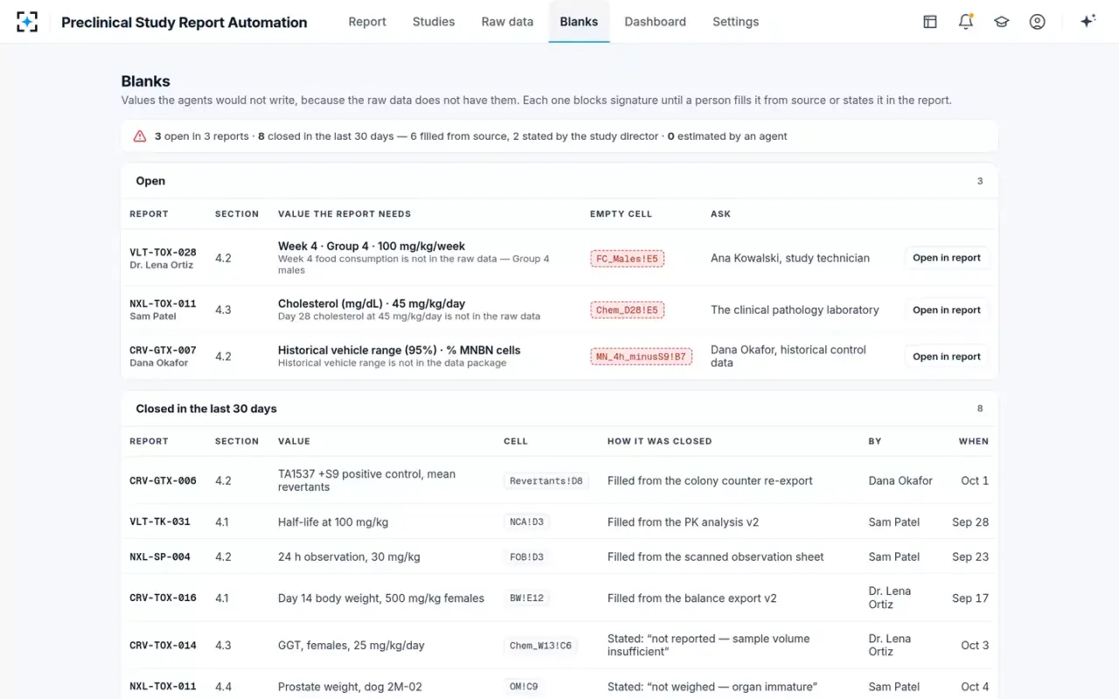Open the Settings tab
Viewport: 1119px width, 699px height.
click(735, 22)
